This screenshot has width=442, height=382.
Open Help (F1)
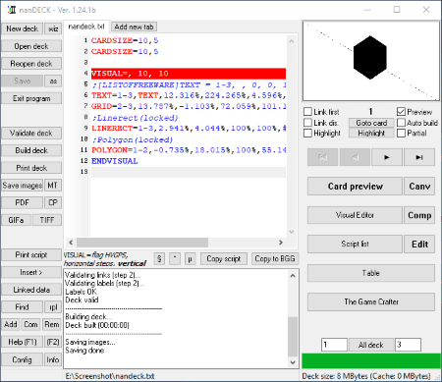tap(22, 342)
